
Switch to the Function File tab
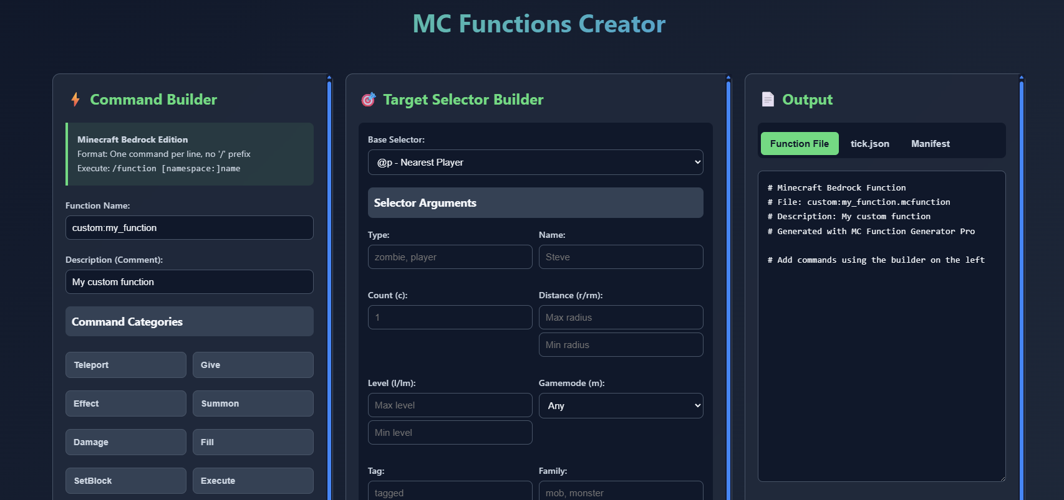coord(800,144)
